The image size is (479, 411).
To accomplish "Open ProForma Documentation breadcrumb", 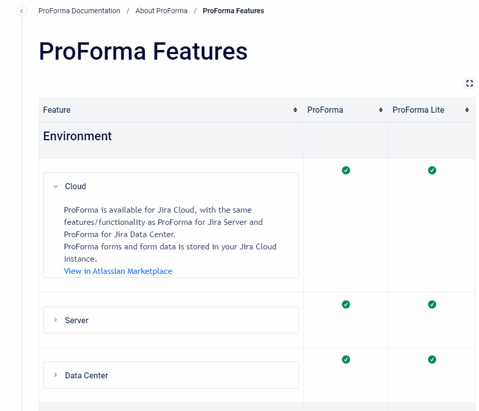I will [x=79, y=11].
